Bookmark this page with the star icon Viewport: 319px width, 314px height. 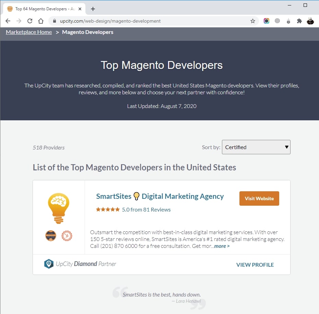tap(253, 21)
